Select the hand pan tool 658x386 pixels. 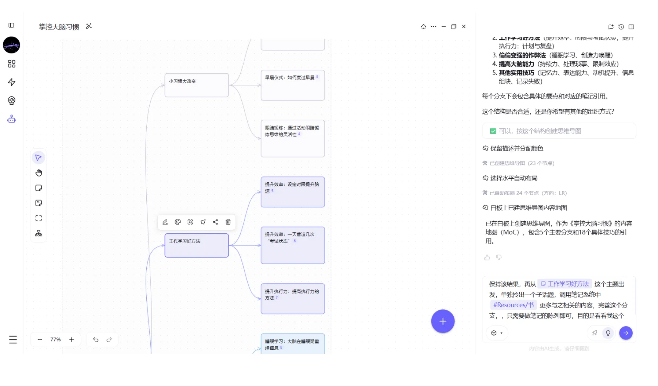pyautogui.click(x=39, y=173)
